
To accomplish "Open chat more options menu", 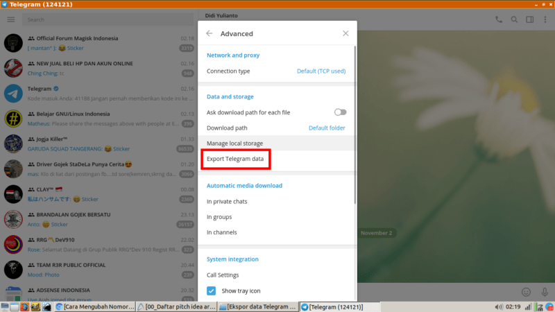I will [545, 20].
